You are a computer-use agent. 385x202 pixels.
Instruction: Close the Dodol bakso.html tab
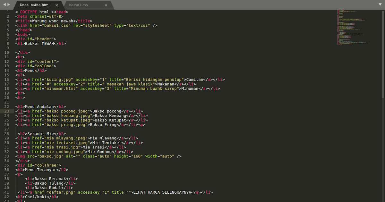[57, 5]
